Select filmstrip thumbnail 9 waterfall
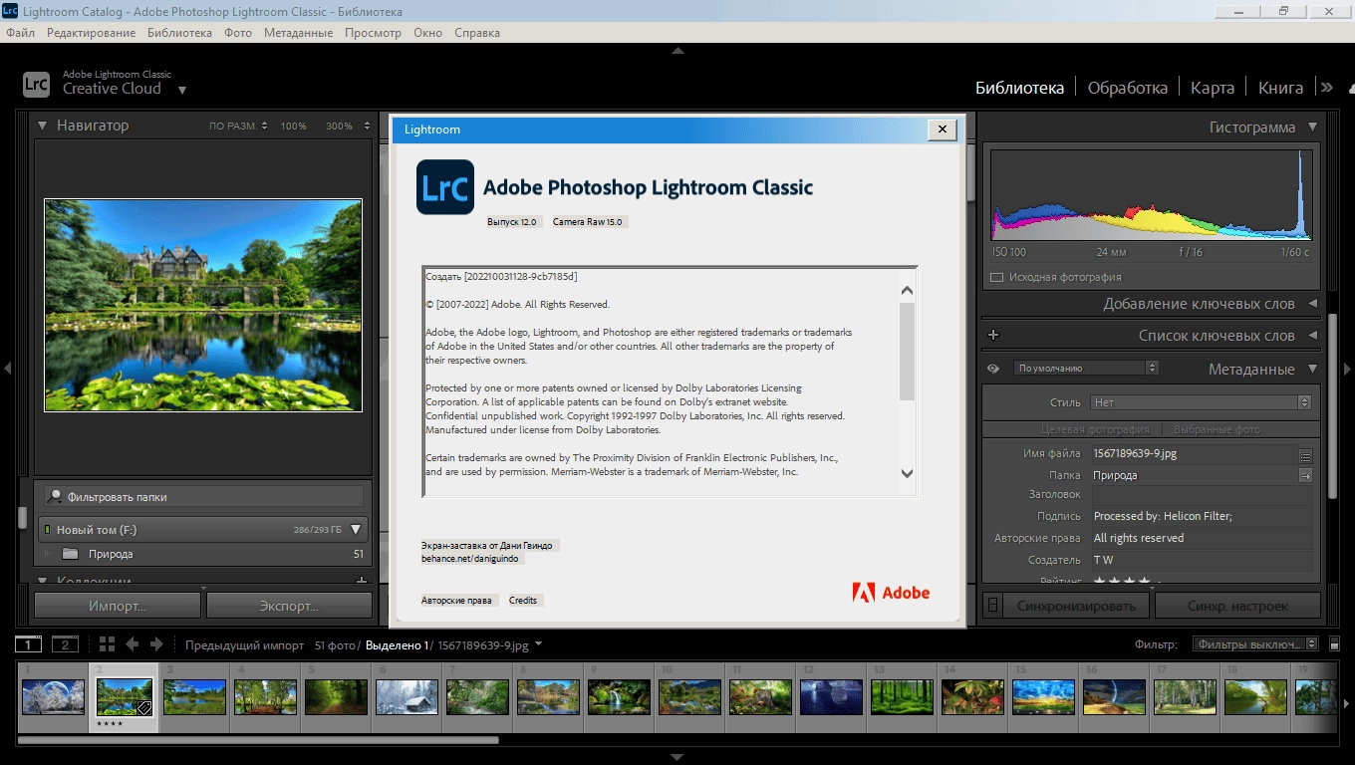Viewport: 1355px width, 765px height. pos(619,696)
